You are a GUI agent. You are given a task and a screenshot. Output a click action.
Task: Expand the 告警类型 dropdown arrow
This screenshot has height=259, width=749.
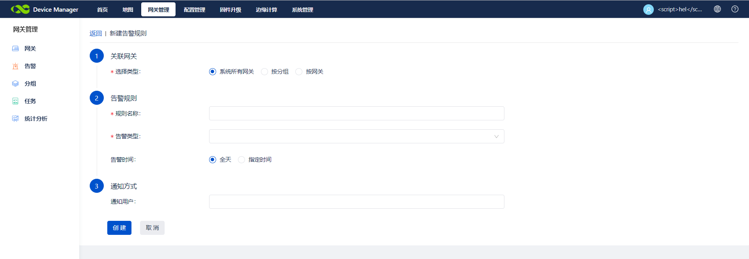coord(496,137)
